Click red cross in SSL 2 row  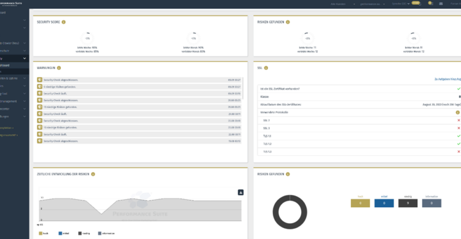click(x=459, y=120)
